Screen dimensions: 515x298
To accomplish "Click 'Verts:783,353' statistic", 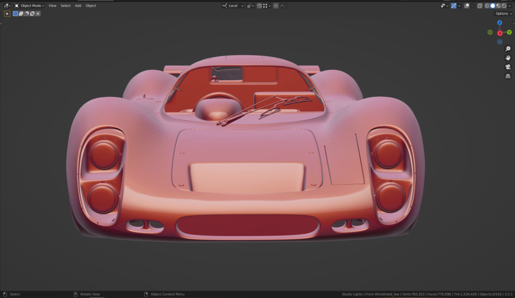I will [413, 294].
